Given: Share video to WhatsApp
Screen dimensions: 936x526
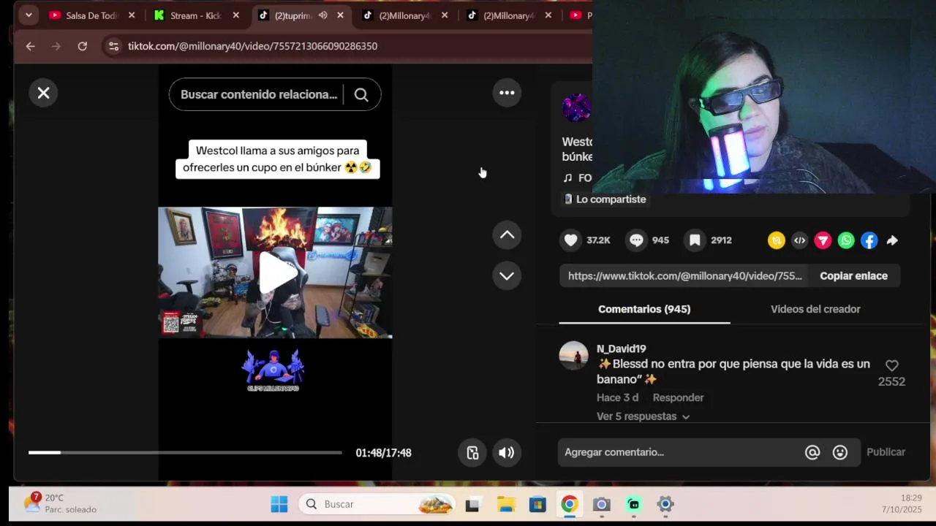Looking at the screenshot, I should pos(846,240).
